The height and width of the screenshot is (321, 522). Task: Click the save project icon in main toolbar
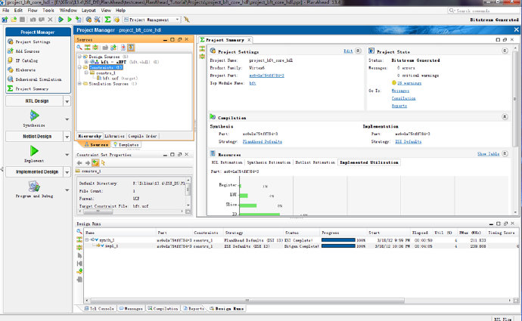pos(22,20)
